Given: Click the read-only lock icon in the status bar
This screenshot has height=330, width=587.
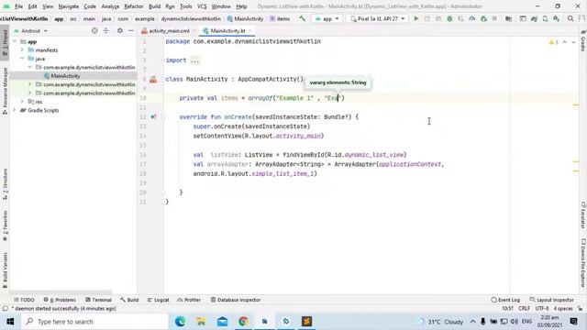Looking at the screenshot, I should point(580,309).
